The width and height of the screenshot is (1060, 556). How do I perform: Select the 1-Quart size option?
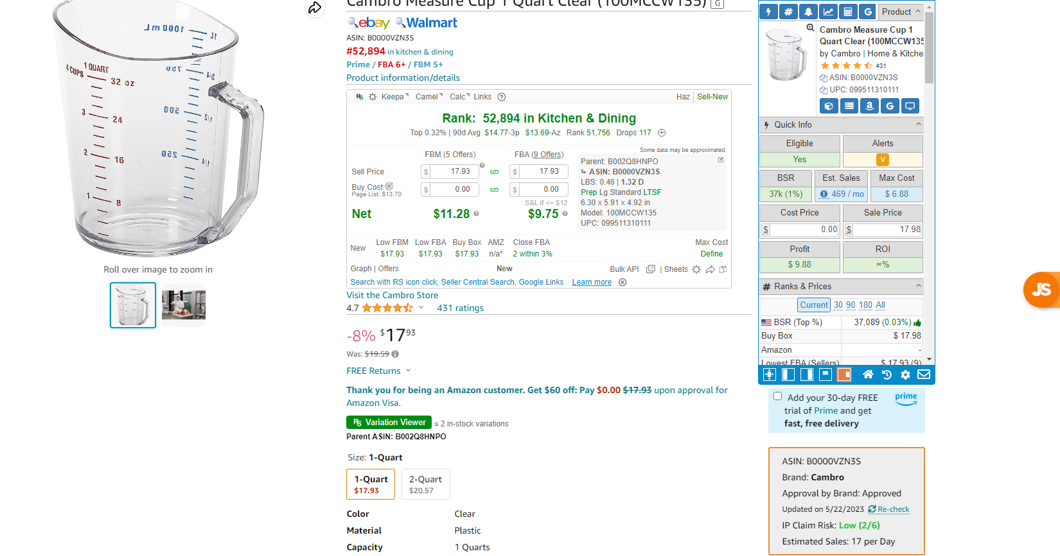371,484
